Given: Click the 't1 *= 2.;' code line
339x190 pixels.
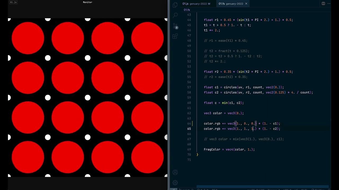Looking at the screenshot, I should pyautogui.click(x=212, y=30).
